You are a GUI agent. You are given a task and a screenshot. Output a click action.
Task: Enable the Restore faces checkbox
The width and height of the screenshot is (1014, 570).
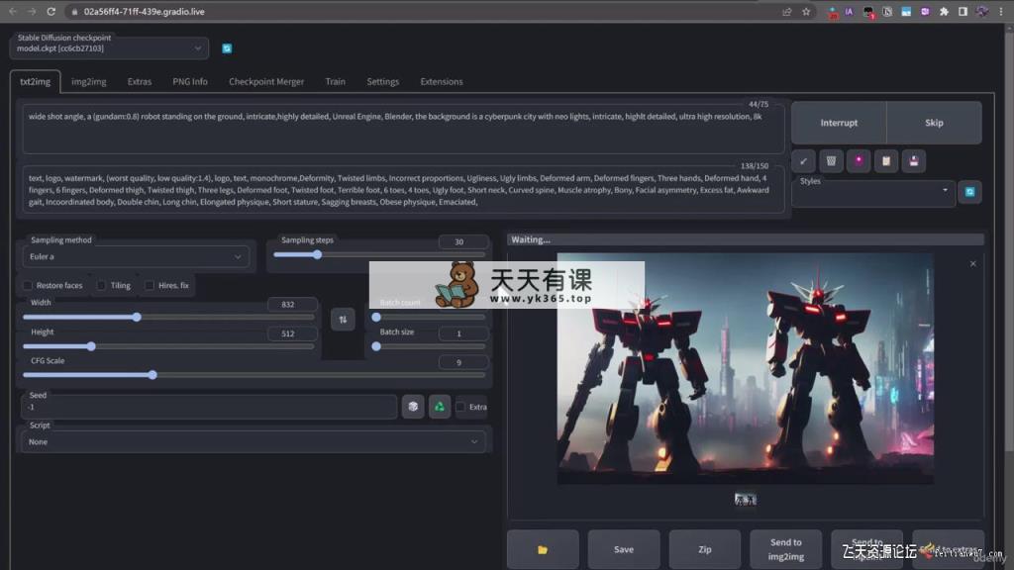[x=27, y=285]
